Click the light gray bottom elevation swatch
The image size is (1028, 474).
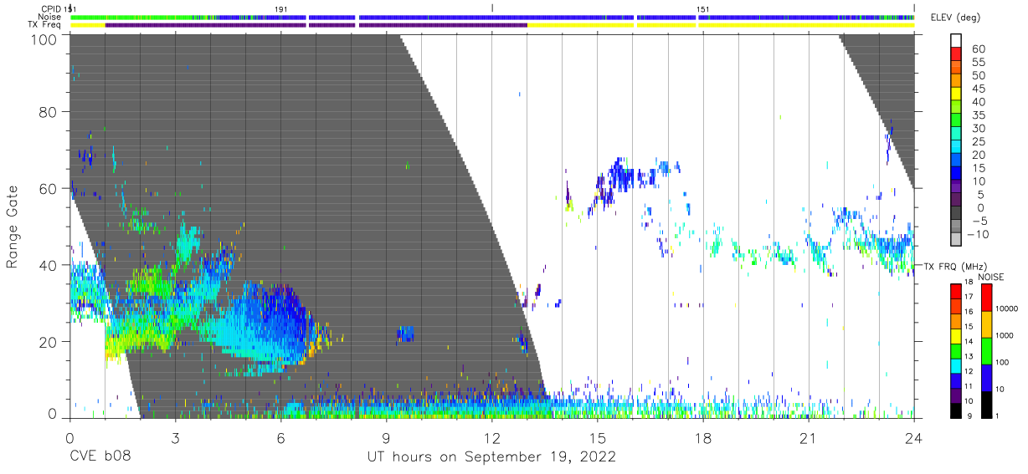pyautogui.click(x=955, y=241)
